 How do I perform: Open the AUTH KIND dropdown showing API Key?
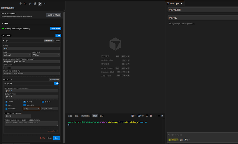coord(46,55)
